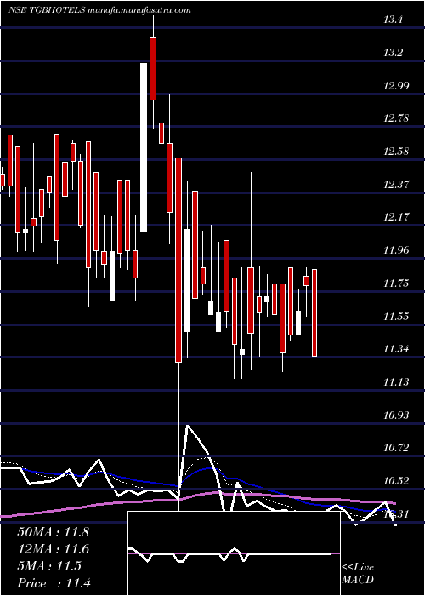Select the 10.52 price axis label
The height and width of the screenshot is (596, 425).
coord(396,482)
